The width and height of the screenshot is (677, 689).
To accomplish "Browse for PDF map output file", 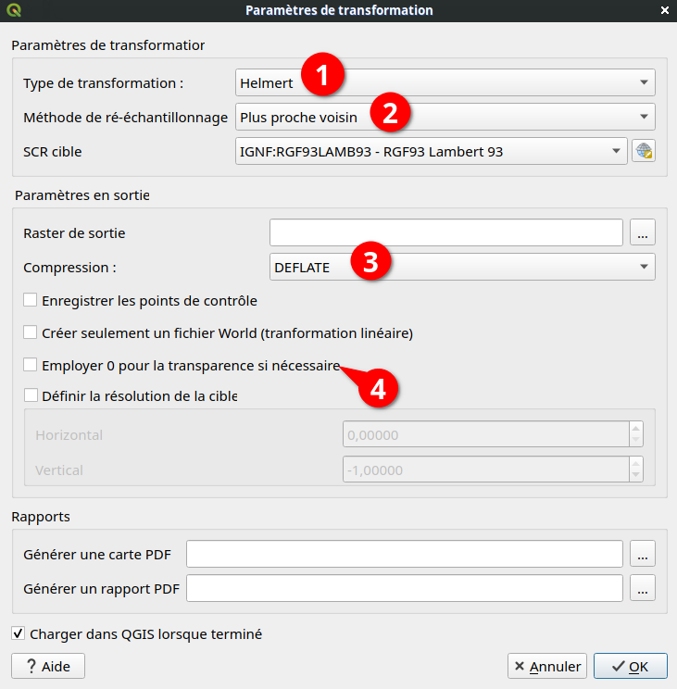I will [x=643, y=554].
